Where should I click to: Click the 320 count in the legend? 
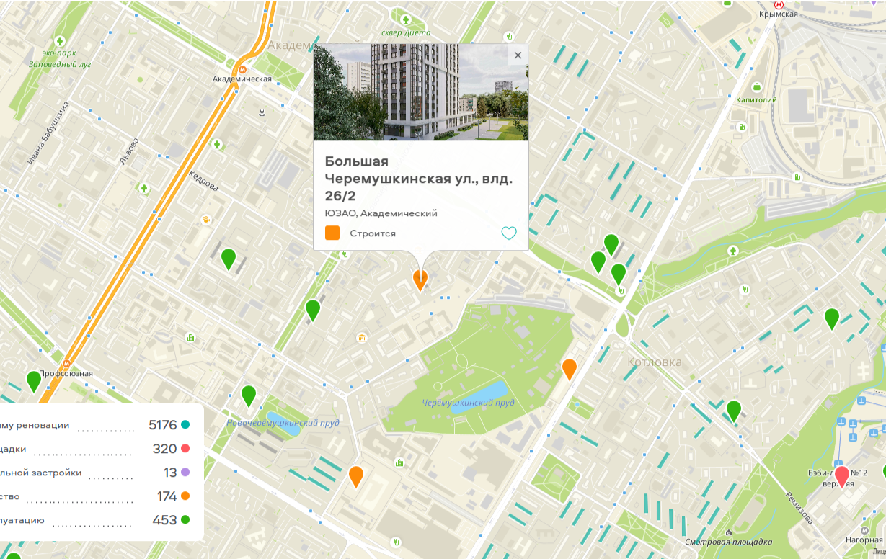(164, 449)
